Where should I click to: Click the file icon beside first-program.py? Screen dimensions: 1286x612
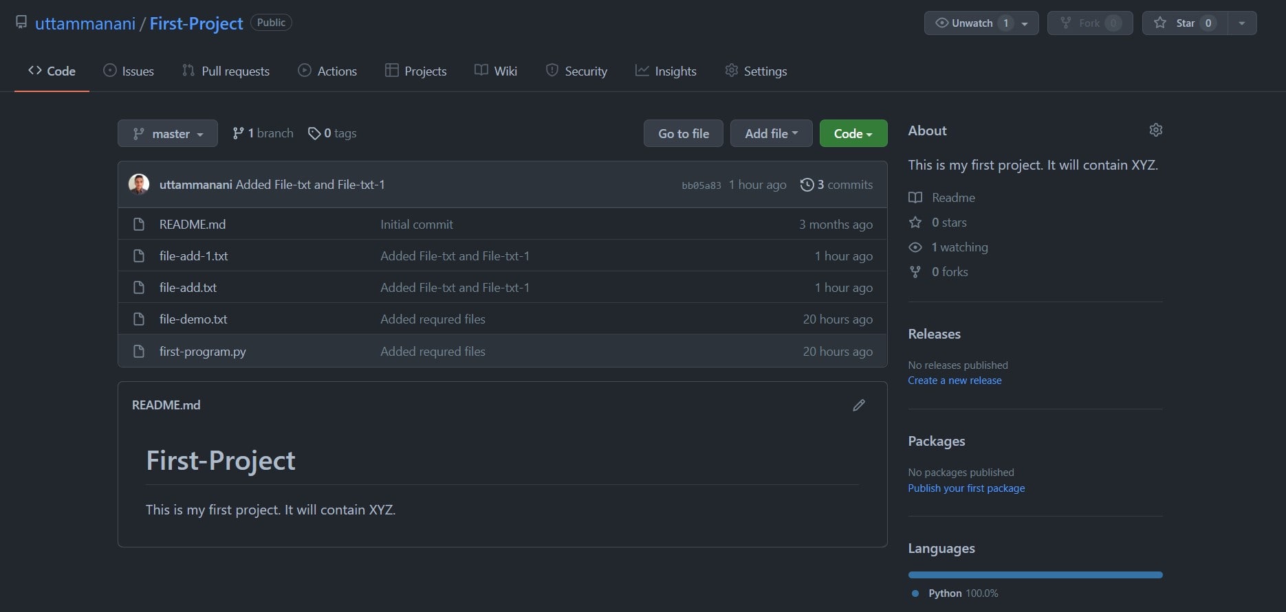139,351
